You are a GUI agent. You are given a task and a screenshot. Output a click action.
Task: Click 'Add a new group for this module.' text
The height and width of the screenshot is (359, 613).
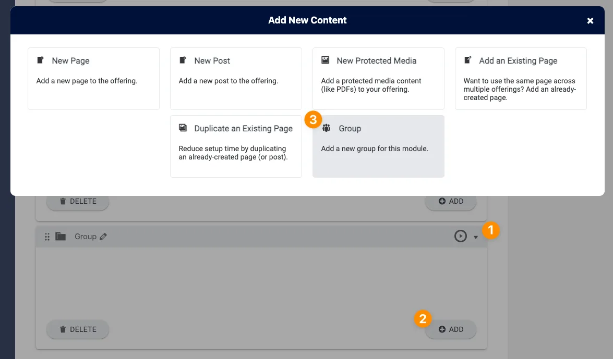(x=375, y=148)
